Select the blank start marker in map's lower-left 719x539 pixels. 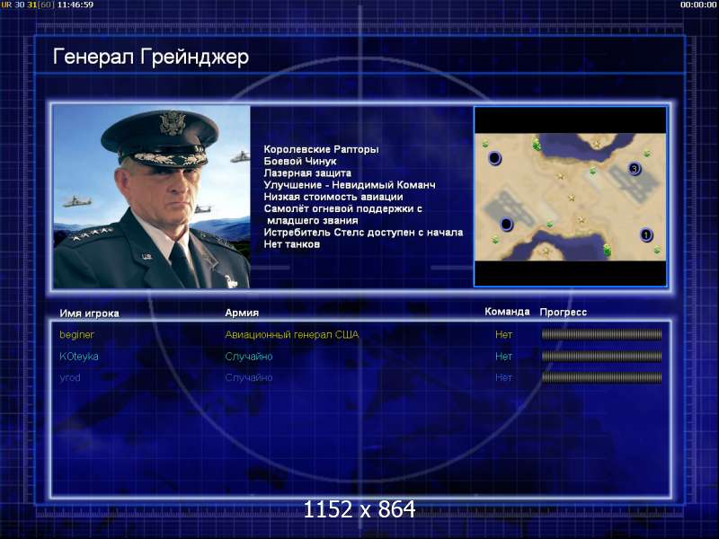[506, 224]
